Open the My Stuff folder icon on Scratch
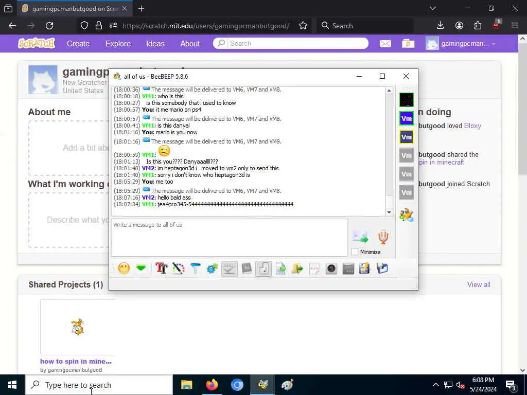The height and width of the screenshot is (395, 527). point(408,44)
